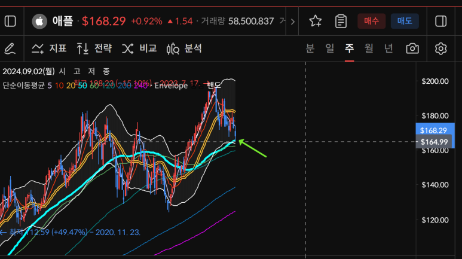The image size is (462, 259).
Task: Click the $200.00 axis label
Action: pos(435,81)
